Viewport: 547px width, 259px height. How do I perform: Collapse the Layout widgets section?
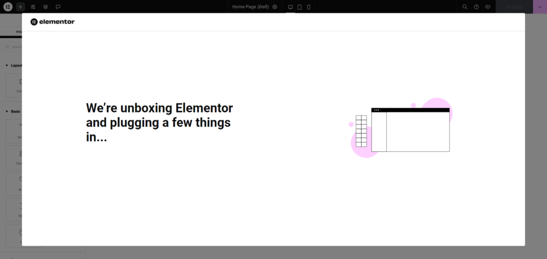click(x=13, y=66)
